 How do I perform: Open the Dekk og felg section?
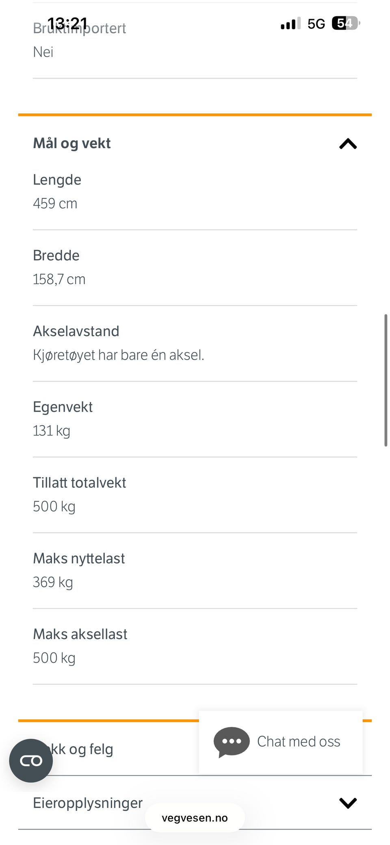tap(81, 749)
